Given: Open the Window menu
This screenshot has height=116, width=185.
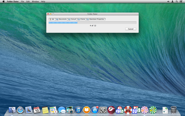Looking at the screenshot, I should click(x=35, y=1).
